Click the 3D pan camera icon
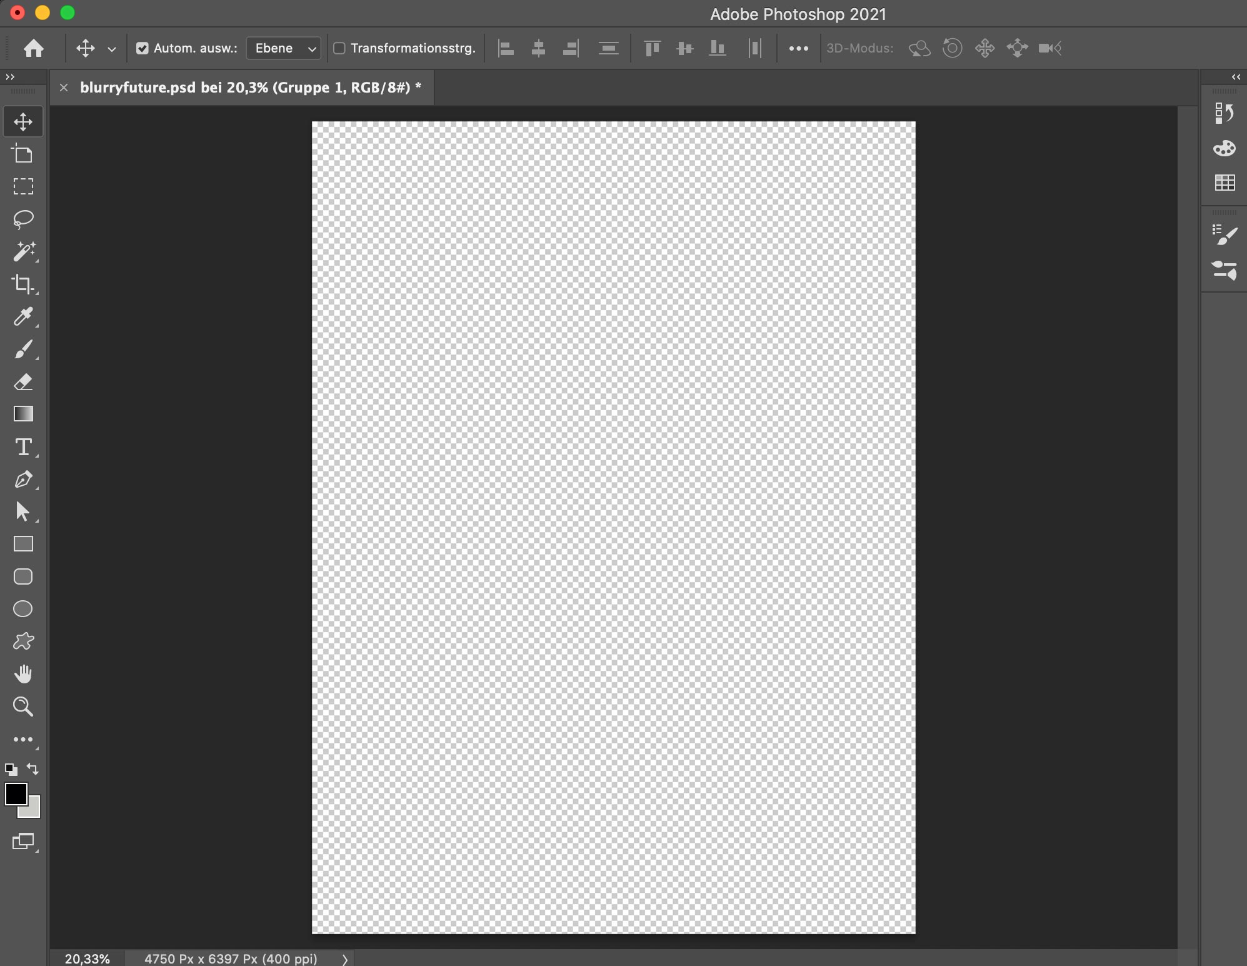The width and height of the screenshot is (1247, 966). 984,48
